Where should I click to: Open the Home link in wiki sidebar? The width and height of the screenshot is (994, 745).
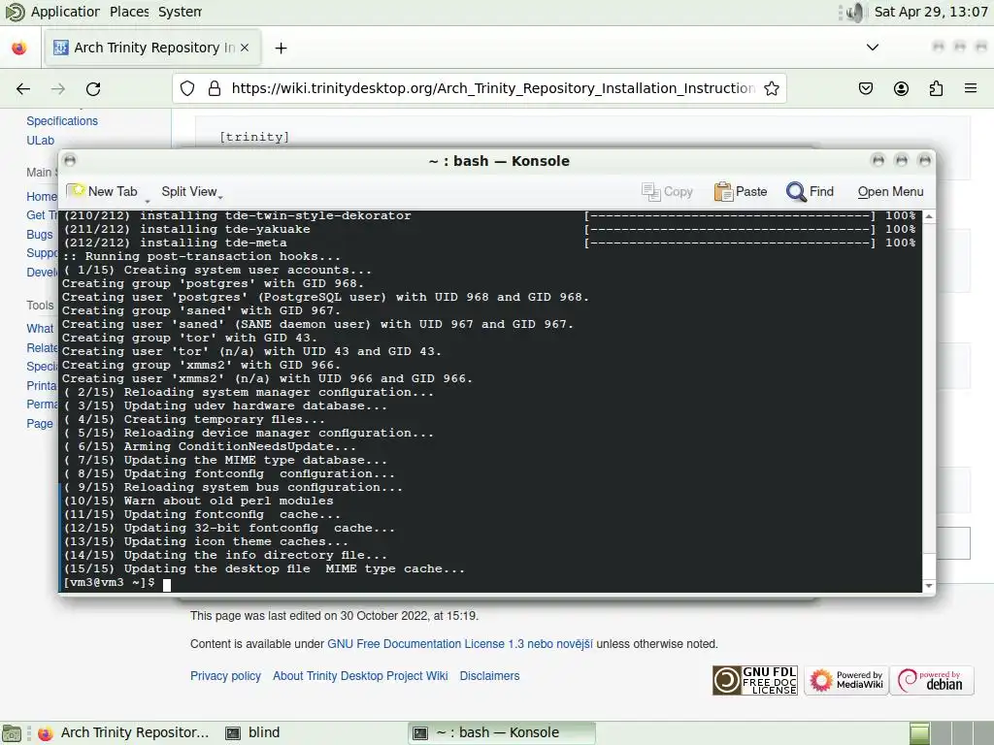pos(42,196)
